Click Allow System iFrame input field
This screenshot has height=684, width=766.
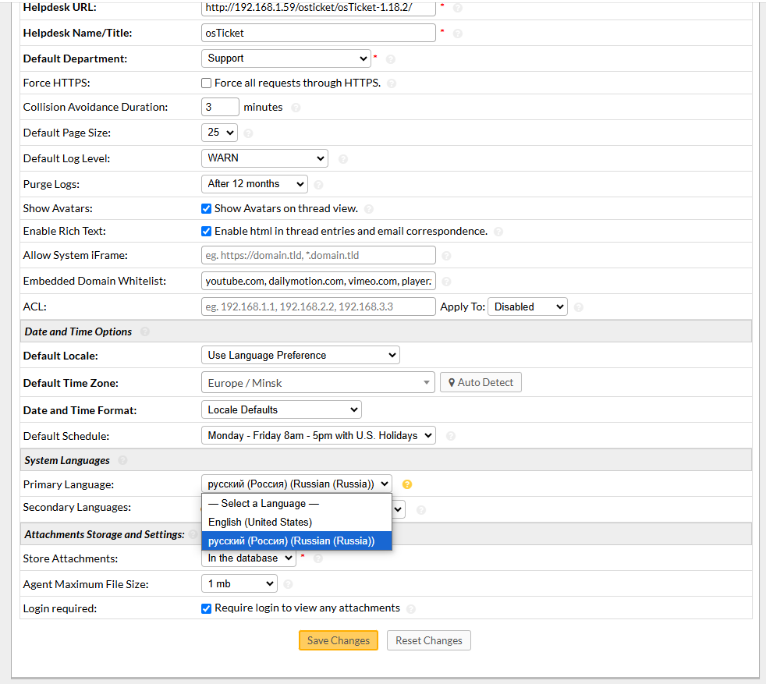pyautogui.click(x=318, y=256)
